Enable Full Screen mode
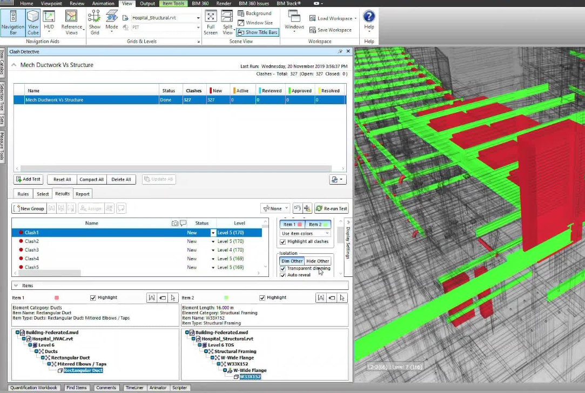Screen dimensions: 585x393 (x=211, y=22)
